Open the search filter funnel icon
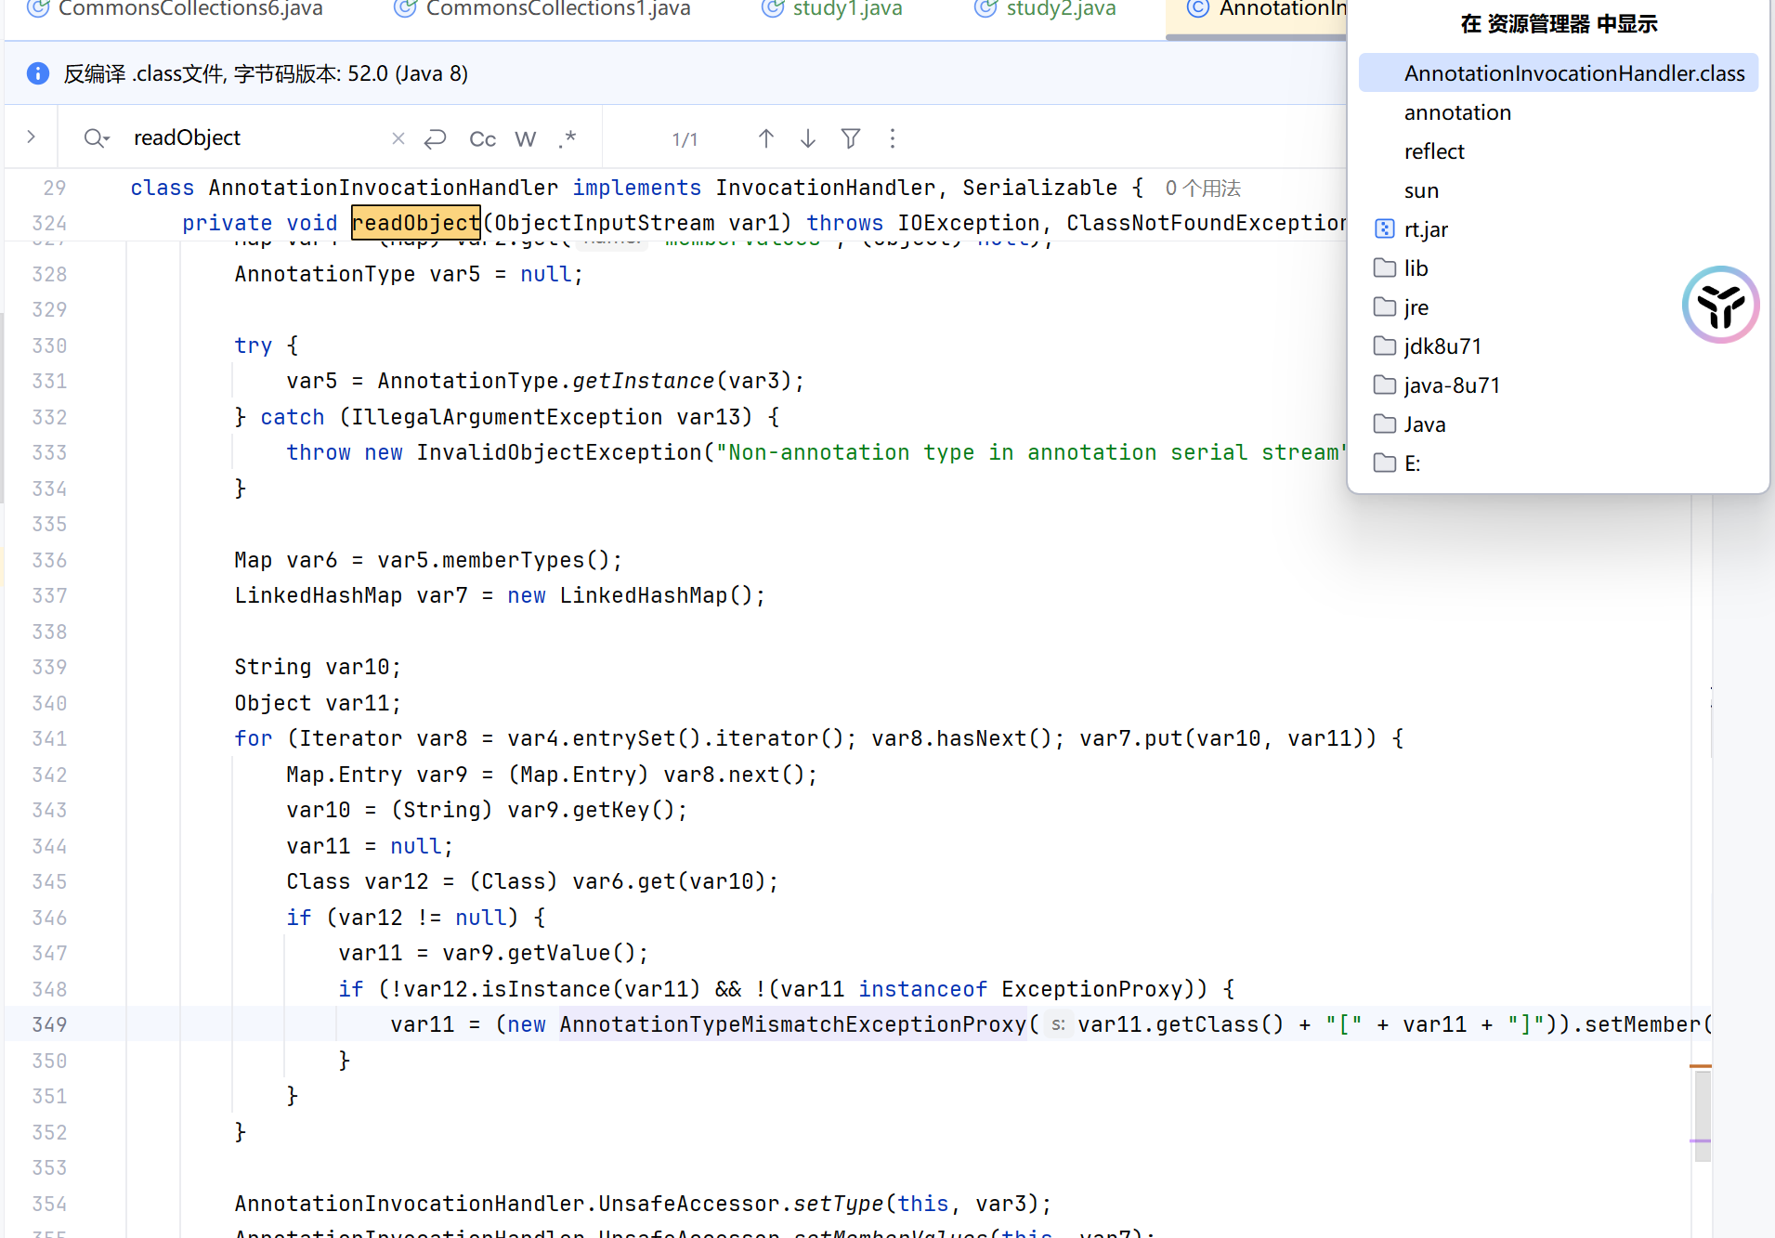Screen dimensions: 1775x1238 tap(851, 138)
